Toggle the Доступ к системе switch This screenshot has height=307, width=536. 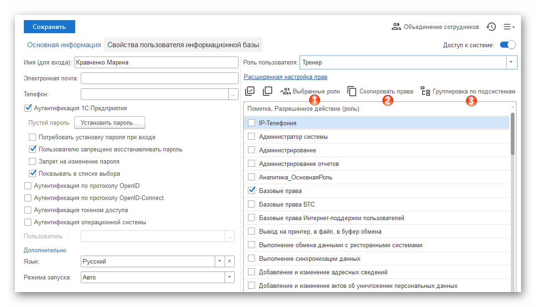tap(507, 45)
